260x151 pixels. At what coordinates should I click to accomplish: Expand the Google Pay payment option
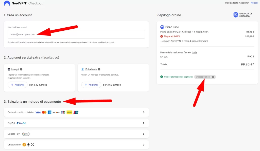coord(76,134)
